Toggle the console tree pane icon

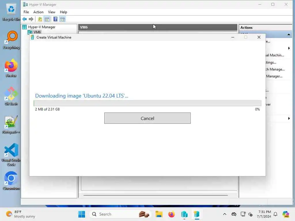[47, 19]
